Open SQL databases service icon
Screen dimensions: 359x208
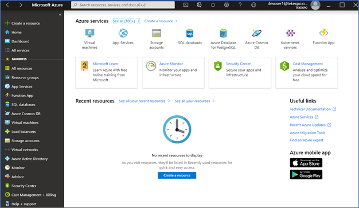[x=190, y=33]
